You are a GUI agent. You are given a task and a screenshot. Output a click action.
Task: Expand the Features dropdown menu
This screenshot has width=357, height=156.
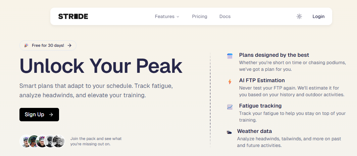pos(167,16)
